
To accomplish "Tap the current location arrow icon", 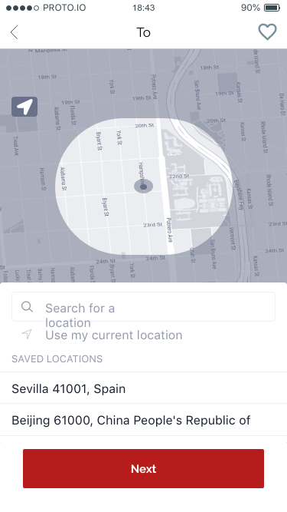I will coord(27,334).
